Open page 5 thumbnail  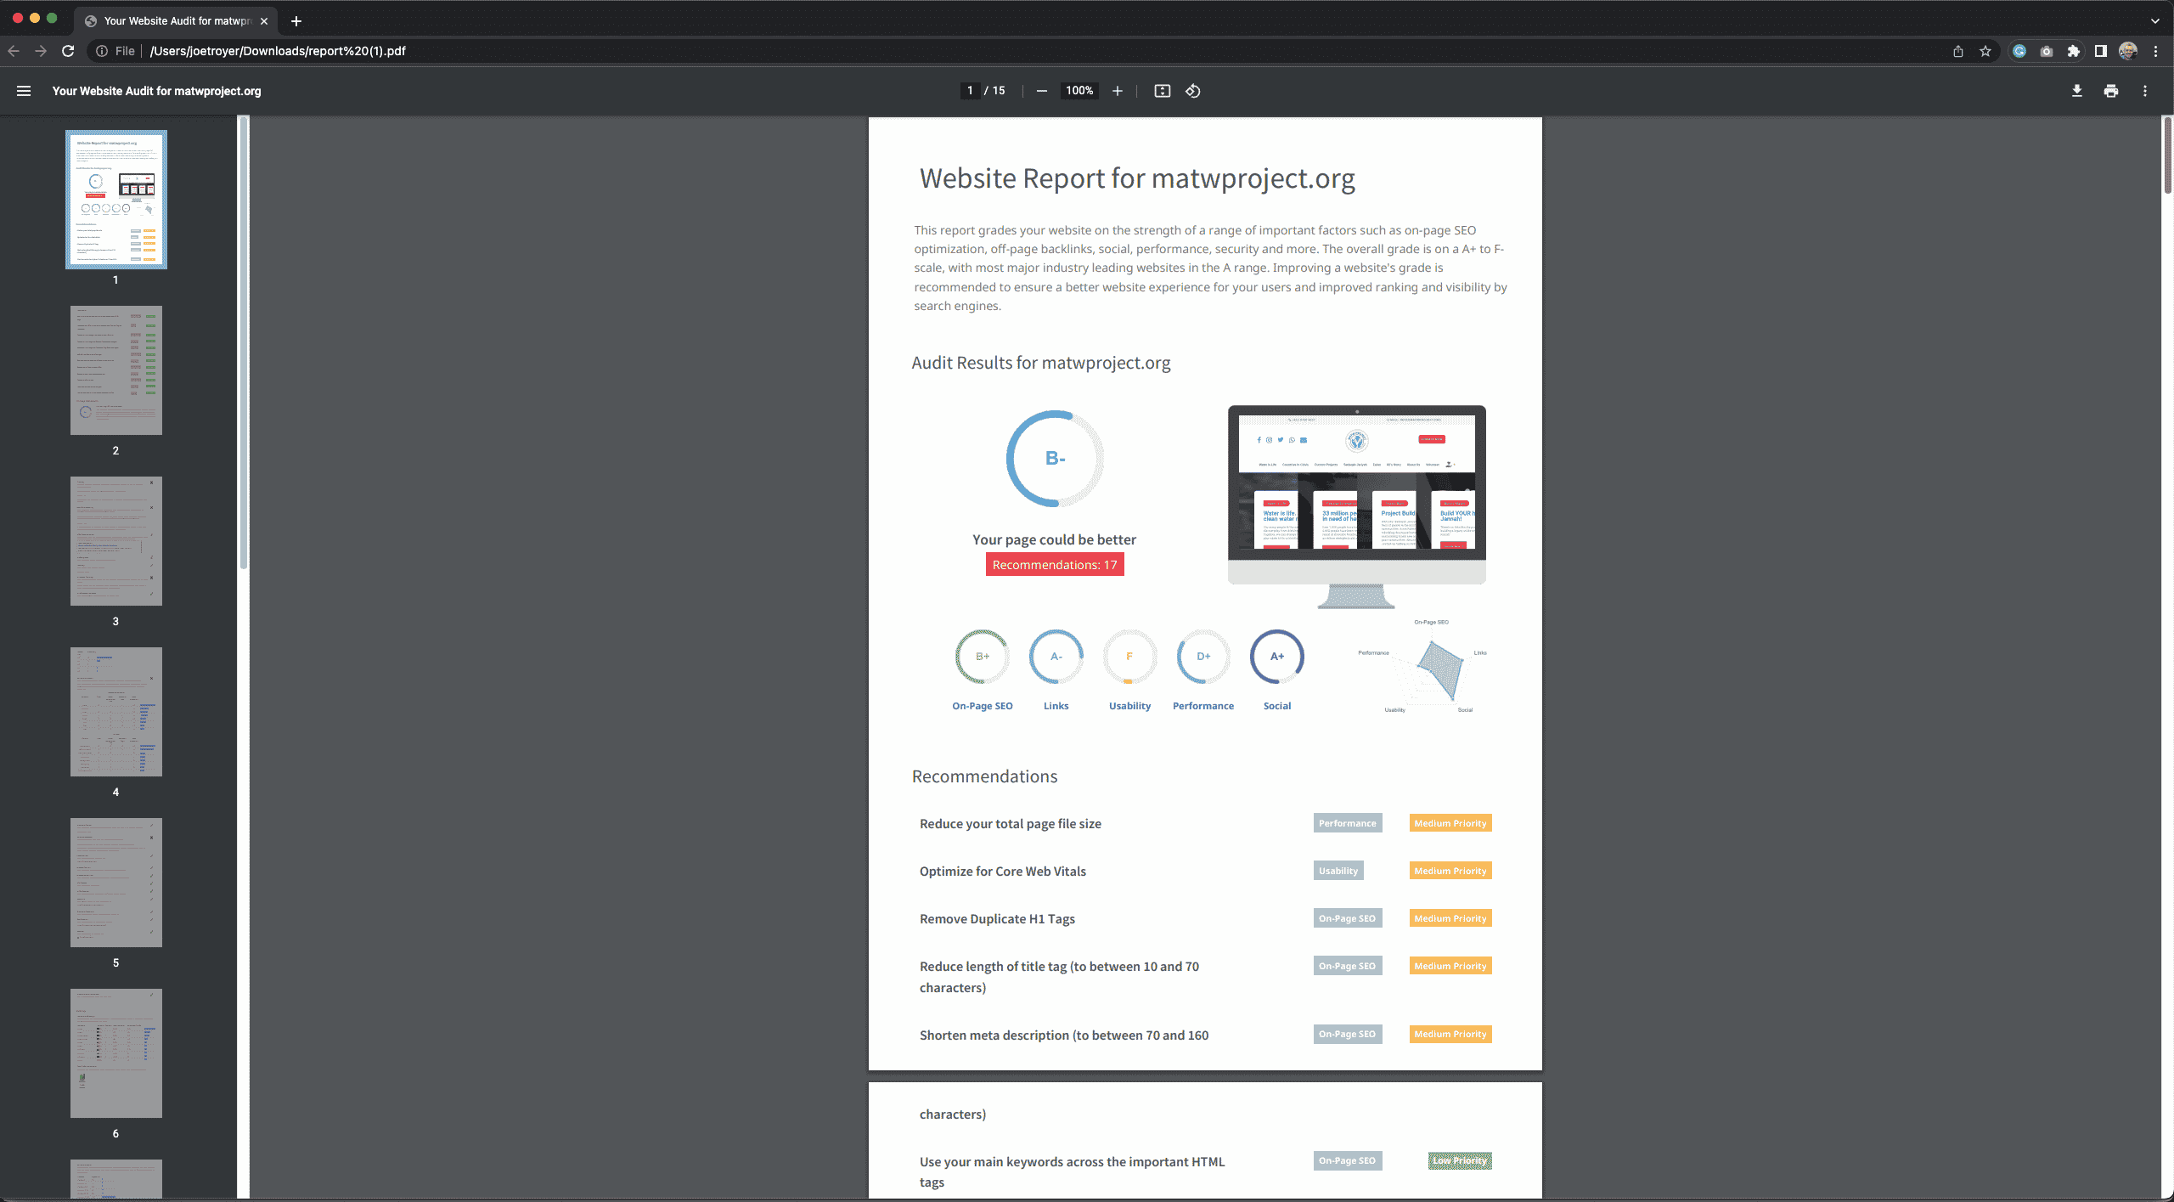tap(116, 883)
